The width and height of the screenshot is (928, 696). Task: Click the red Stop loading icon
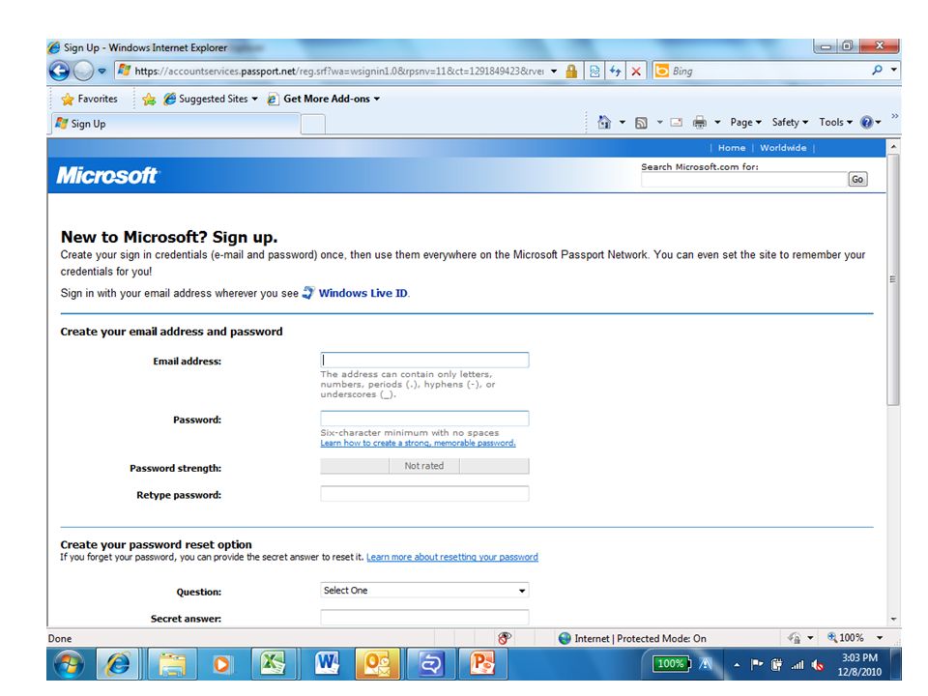[x=636, y=71]
